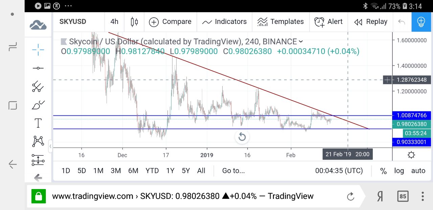Screen dimensions: 433x210
Task: Select the 1M time range
Action: pos(98,171)
